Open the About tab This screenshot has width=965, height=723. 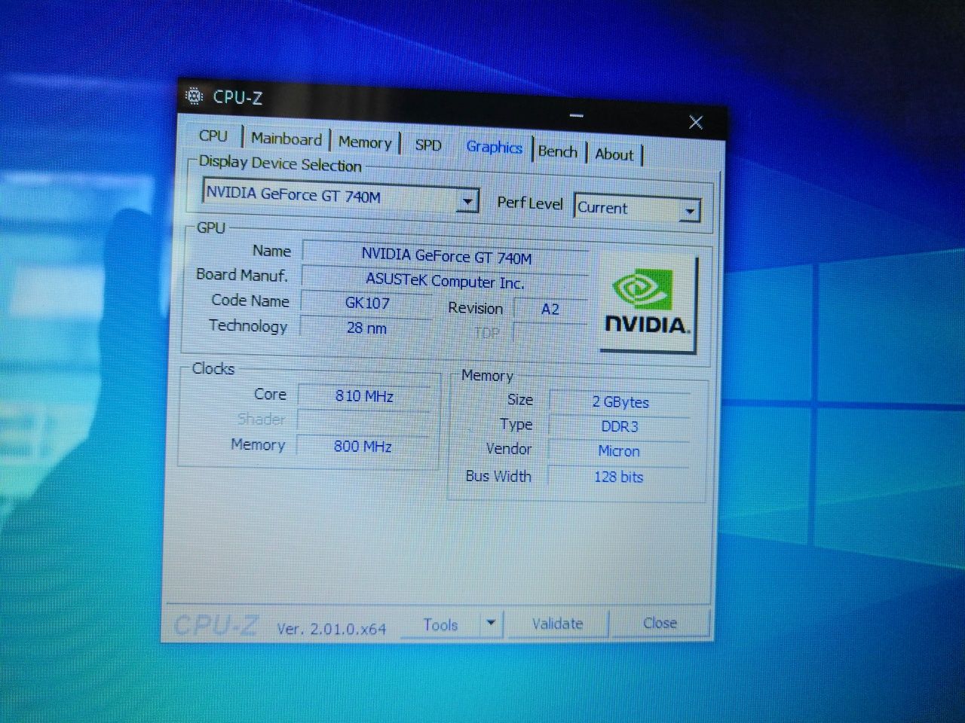tap(614, 154)
